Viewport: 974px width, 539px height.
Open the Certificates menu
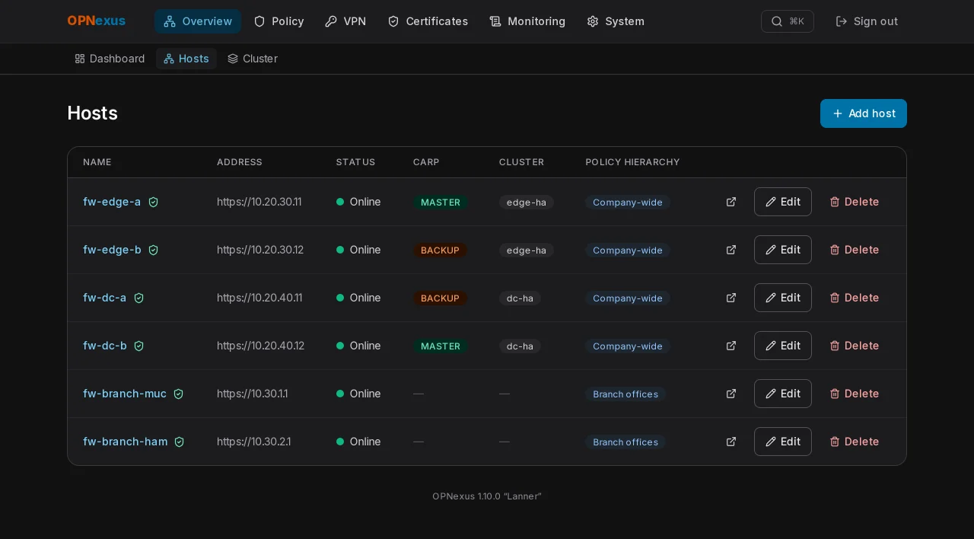pos(428,21)
